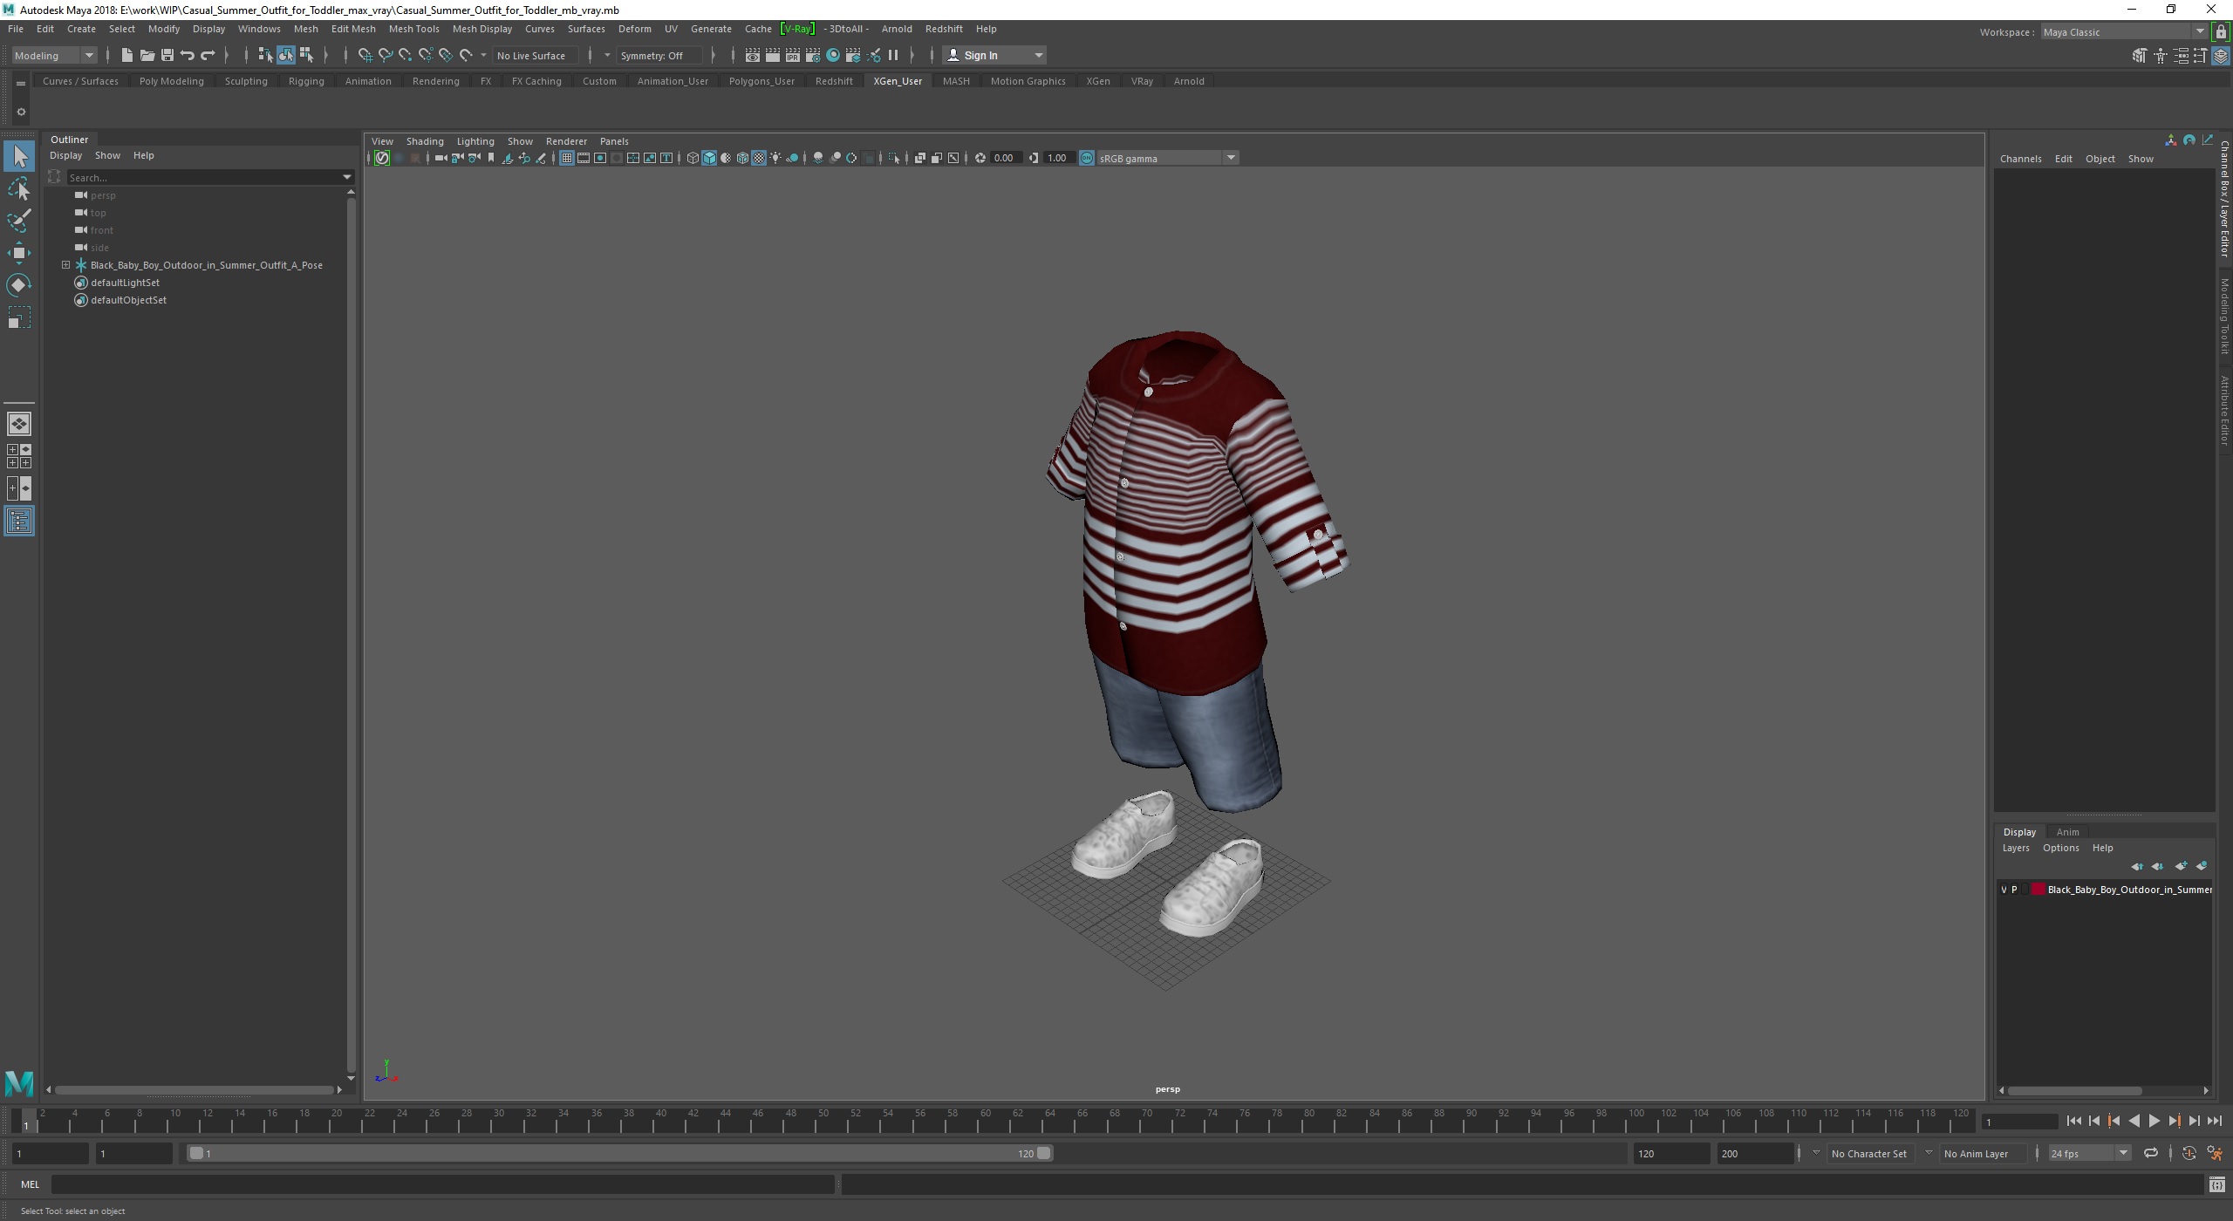Open the Symmetry: Off dropdown
Image resolution: width=2233 pixels, height=1221 pixels.
coord(659,55)
